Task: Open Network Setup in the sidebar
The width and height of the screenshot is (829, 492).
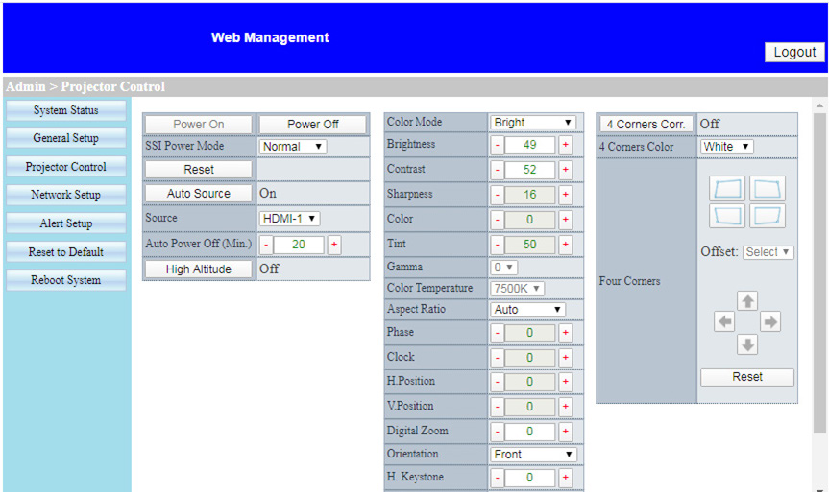Action: pos(65,195)
